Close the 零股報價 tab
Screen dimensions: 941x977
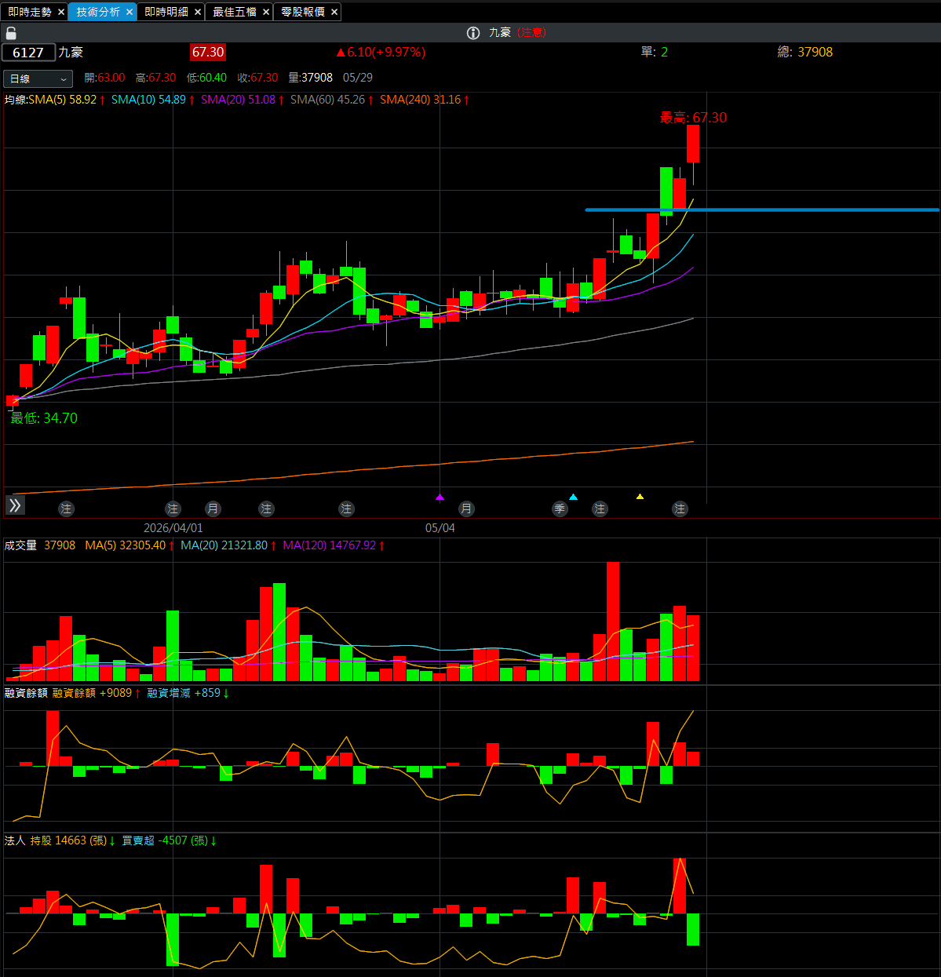click(x=334, y=12)
